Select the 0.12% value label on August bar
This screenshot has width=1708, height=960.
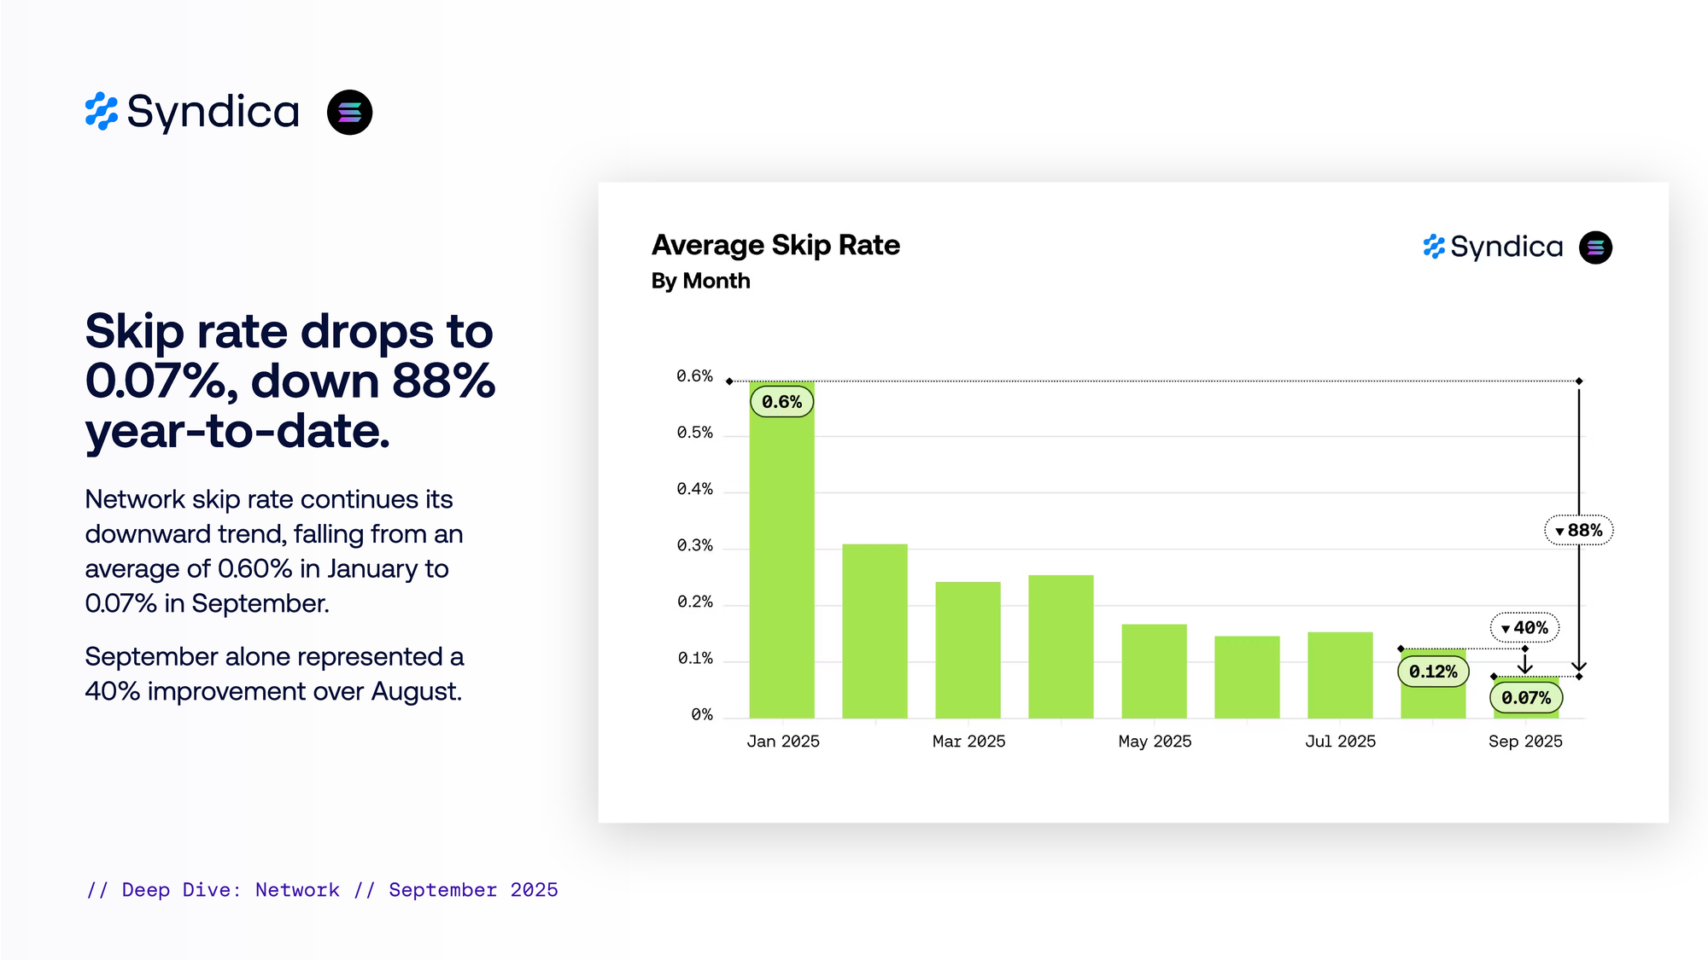(1433, 672)
